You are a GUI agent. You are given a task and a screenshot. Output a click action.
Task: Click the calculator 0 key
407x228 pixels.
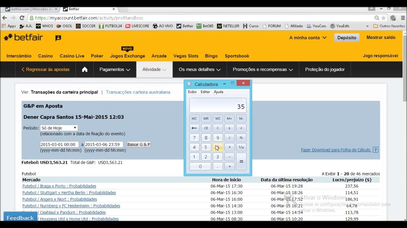[200, 167]
